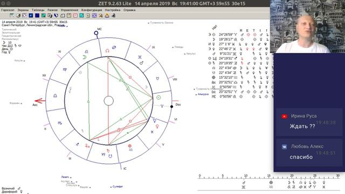Click the crossed tools settings toolbar icon
This screenshot has height=194, width=345.
click(x=101, y=16)
